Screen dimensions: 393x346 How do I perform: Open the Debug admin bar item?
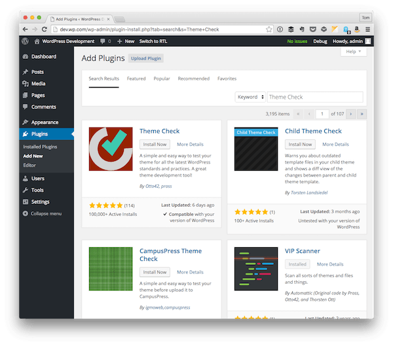pos(320,41)
